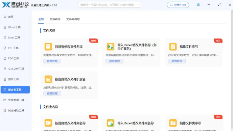The image size is (233, 131).
Task: Switch to the 文件名称 tab
Action: click(55, 19)
